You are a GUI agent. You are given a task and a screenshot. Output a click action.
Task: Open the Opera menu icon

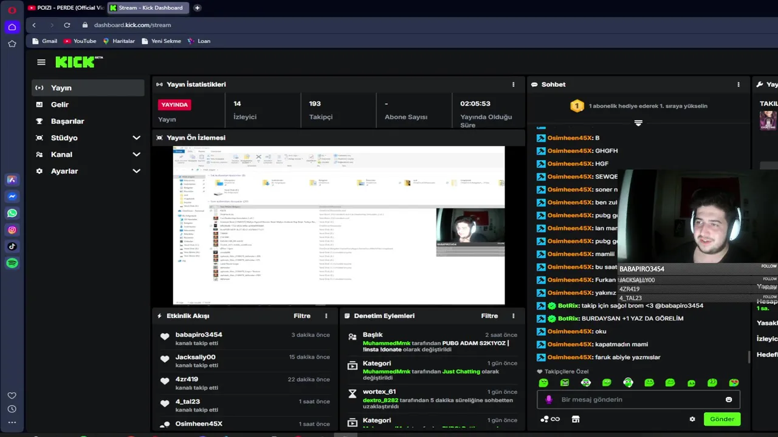12,10
